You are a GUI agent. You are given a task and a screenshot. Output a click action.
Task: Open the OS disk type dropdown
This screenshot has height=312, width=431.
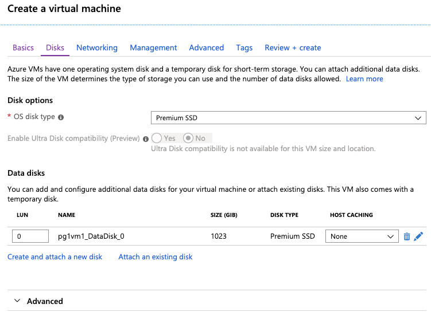[288, 117]
